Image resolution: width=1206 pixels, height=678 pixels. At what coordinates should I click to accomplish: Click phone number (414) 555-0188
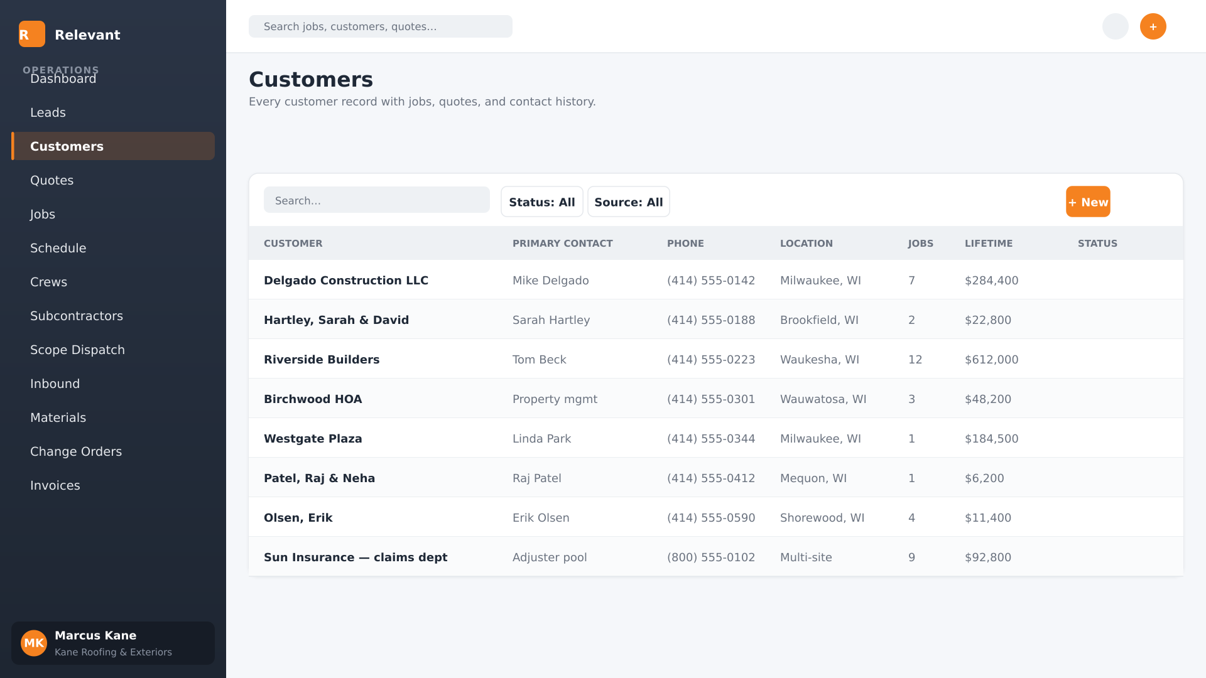(711, 320)
